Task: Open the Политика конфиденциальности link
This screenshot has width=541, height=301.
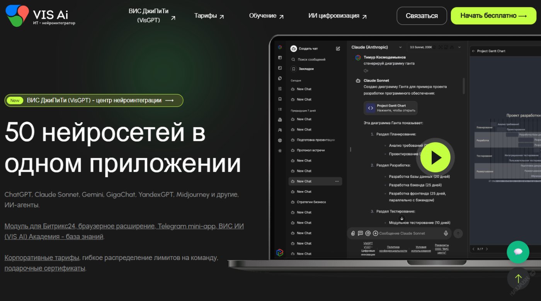Action: point(394,248)
